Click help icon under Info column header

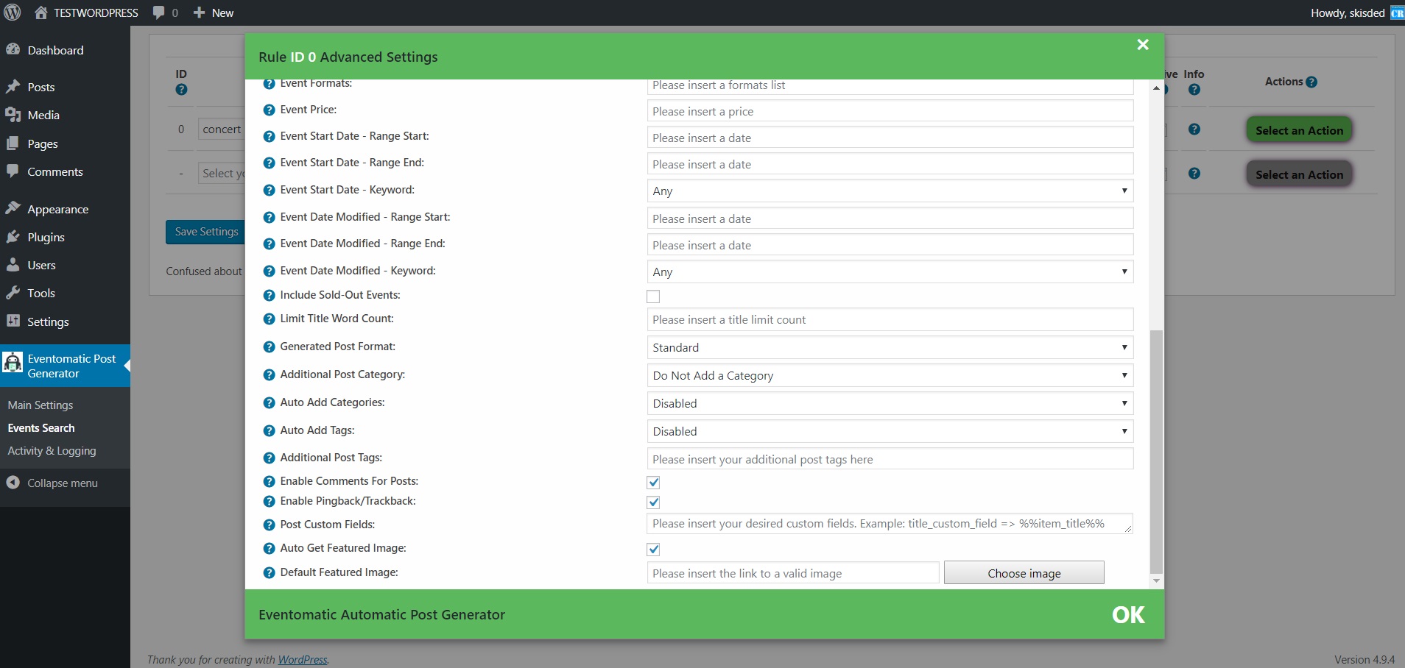pyautogui.click(x=1194, y=90)
